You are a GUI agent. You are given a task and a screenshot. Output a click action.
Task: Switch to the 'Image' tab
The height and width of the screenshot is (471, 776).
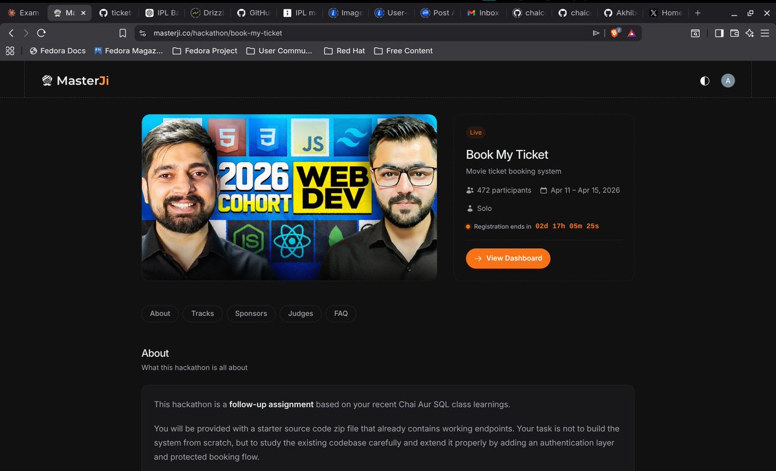click(x=345, y=12)
